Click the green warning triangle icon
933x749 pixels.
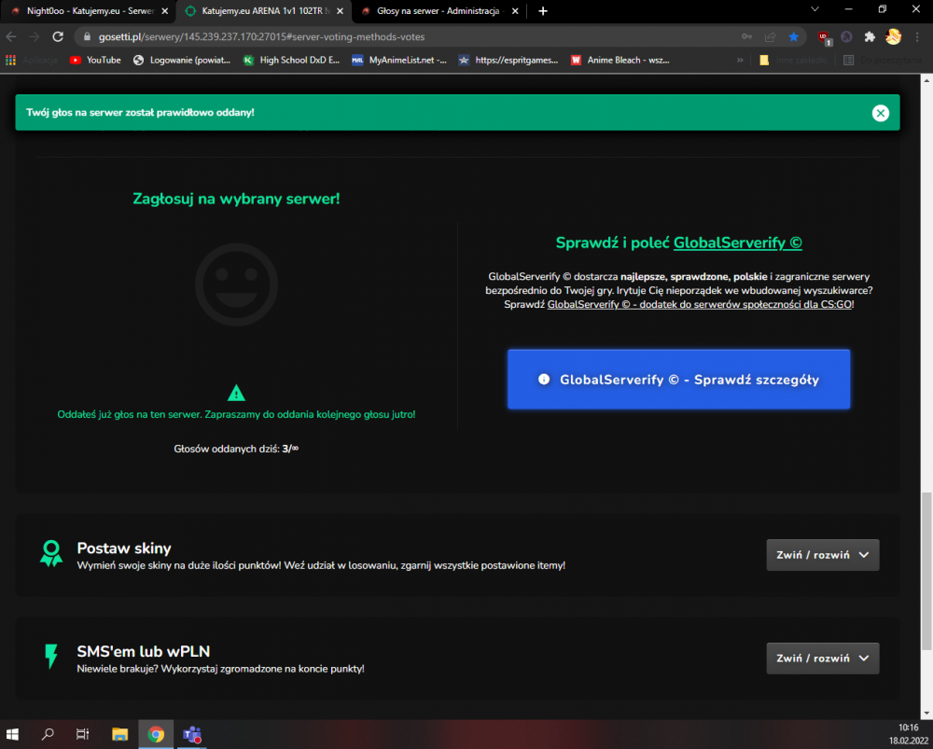(x=236, y=394)
